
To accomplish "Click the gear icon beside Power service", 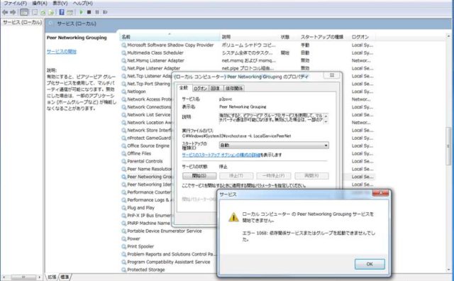I will (x=124, y=239).
